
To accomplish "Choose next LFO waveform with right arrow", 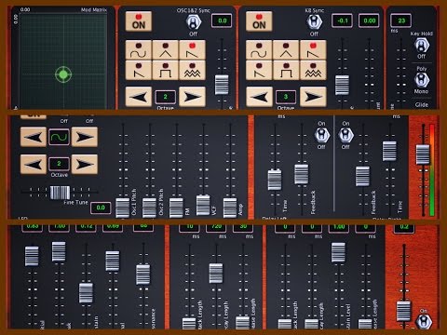I will pyautogui.click(x=85, y=137).
